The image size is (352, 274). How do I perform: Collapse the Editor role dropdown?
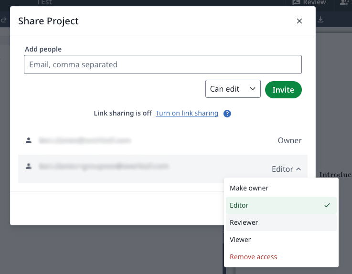(x=286, y=169)
